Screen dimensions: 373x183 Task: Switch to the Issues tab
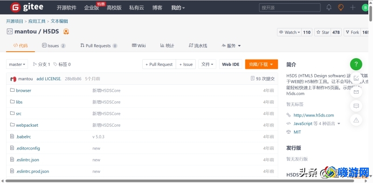(54, 46)
